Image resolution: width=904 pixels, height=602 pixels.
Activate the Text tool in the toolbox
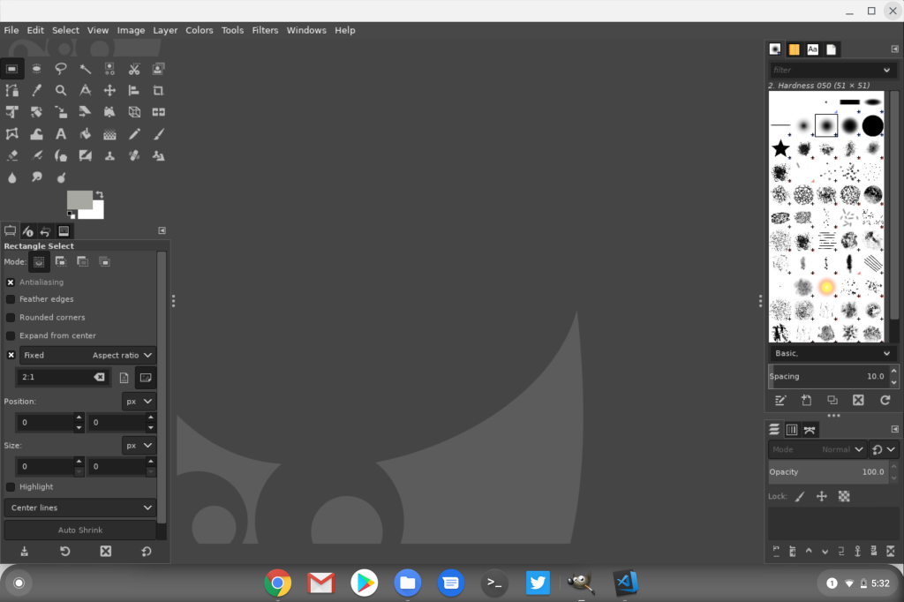tap(60, 133)
